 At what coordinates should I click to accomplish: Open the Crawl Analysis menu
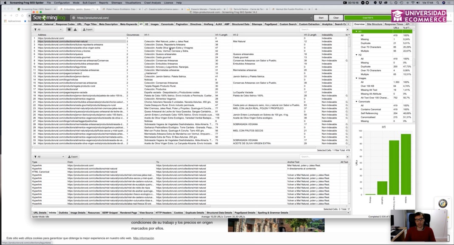(x=152, y=3)
